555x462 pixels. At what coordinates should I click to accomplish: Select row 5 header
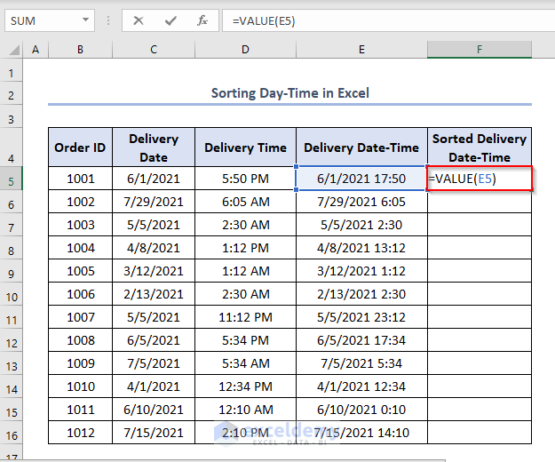(12, 179)
